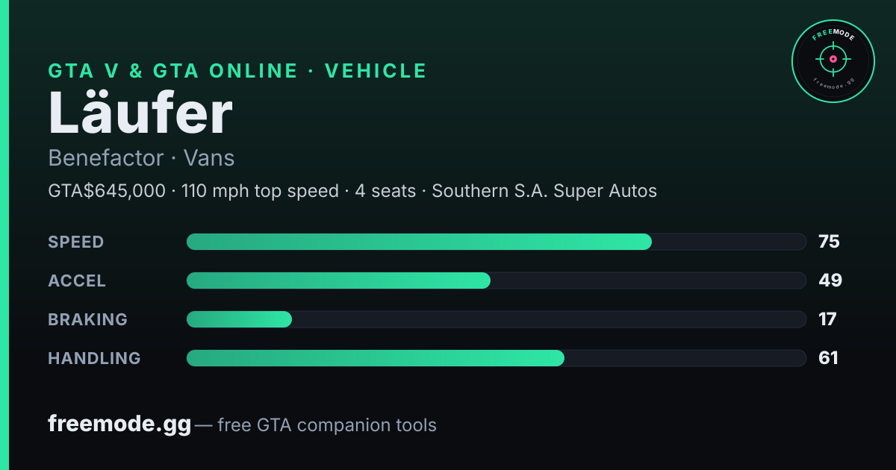Click the free GTA companion tools tagline

point(327,425)
